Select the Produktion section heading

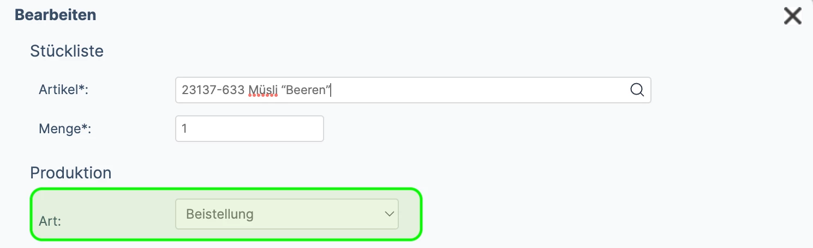tap(70, 173)
